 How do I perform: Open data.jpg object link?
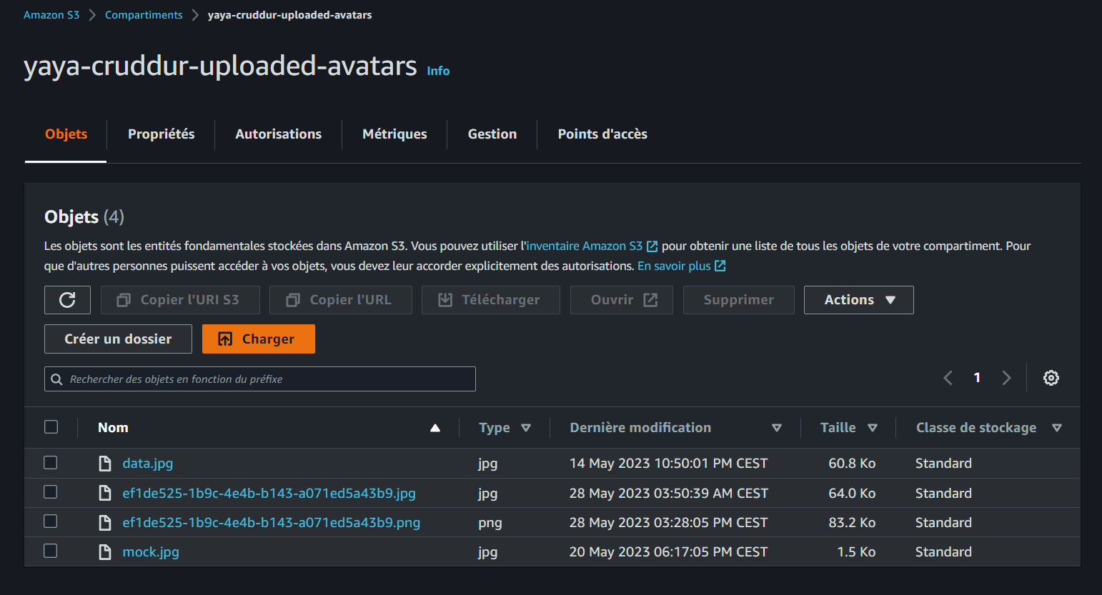coord(148,464)
